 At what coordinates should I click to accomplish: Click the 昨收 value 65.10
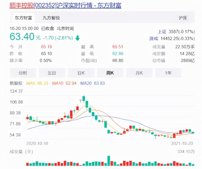tap(46, 53)
